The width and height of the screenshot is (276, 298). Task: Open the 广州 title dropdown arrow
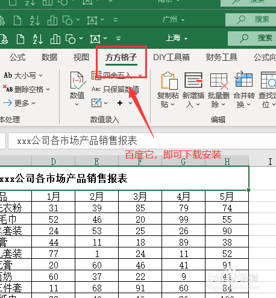183,20
